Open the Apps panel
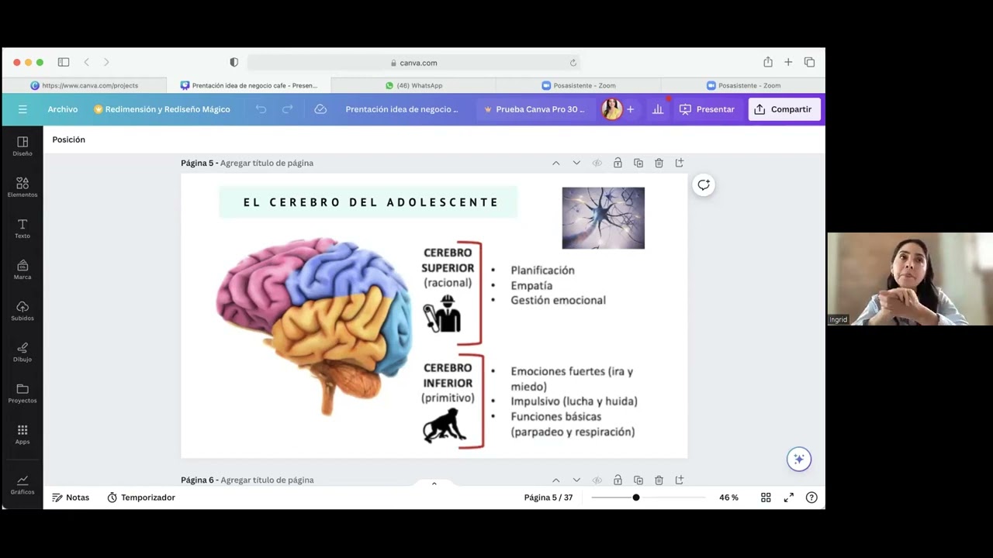The height and width of the screenshot is (558, 993). pyautogui.click(x=22, y=433)
